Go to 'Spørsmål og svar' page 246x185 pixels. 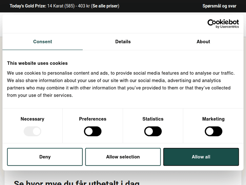pyautogui.click(x=219, y=6)
